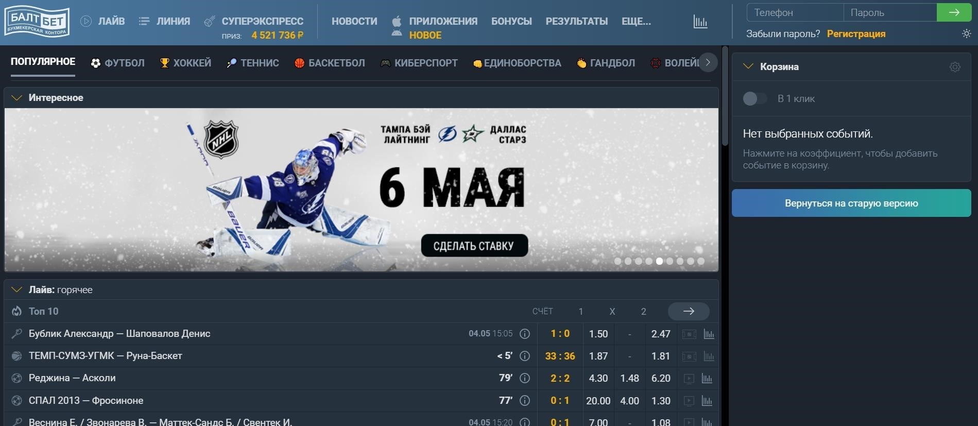Open the Регистрация link
Image resolution: width=978 pixels, height=426 pixels.
[x=856, y=34]
